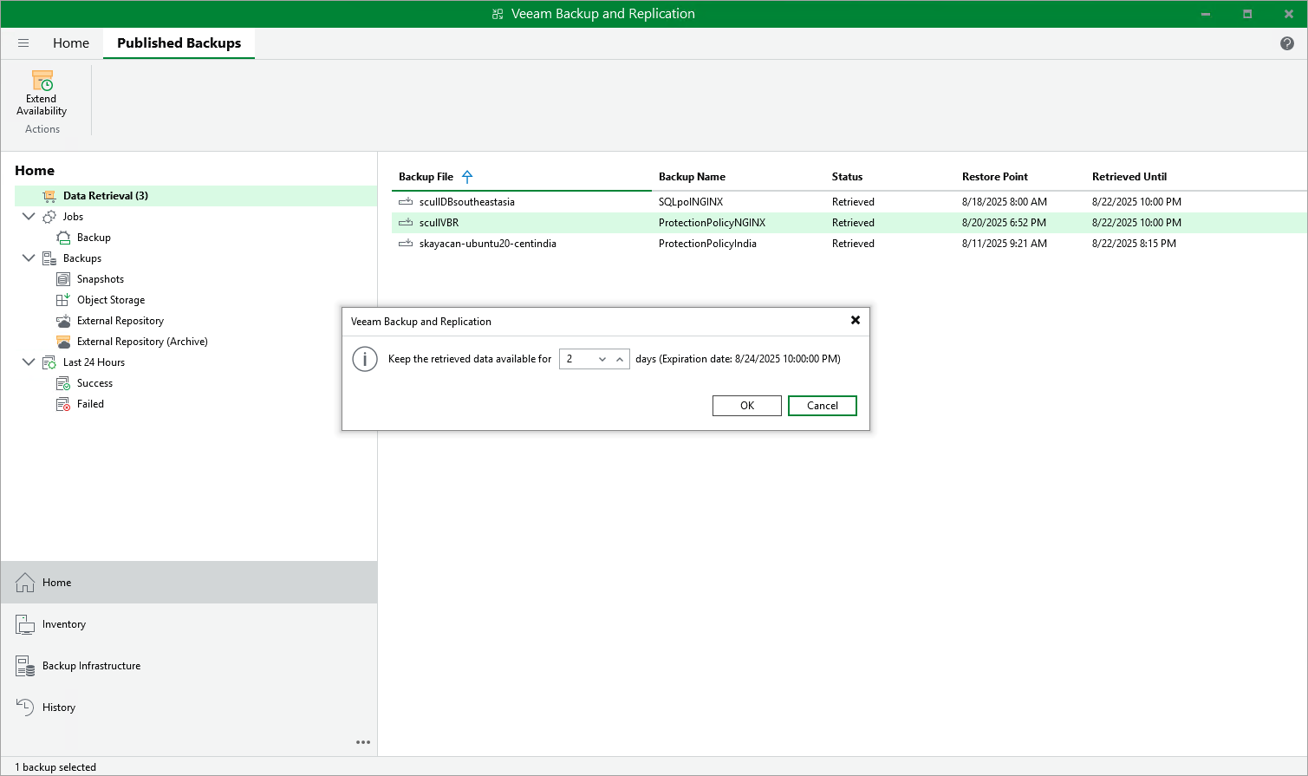
Task: Click the info icon in dialog
Action: point(365,359)
